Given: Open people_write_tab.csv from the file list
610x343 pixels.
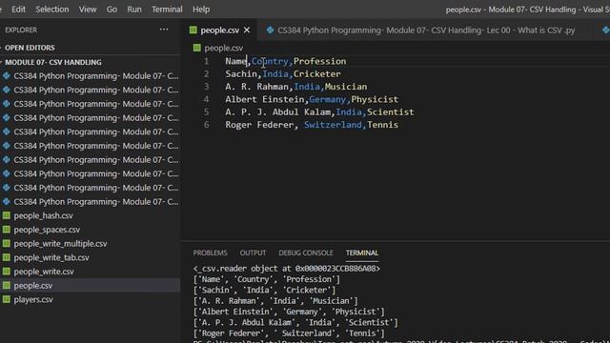Looking at the screenshot, I should click(51, 257).
